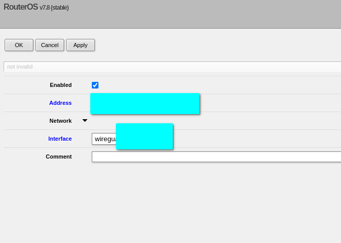Click the blue Address label
This screenshot has height=243, width=341.
click(61, 103)
